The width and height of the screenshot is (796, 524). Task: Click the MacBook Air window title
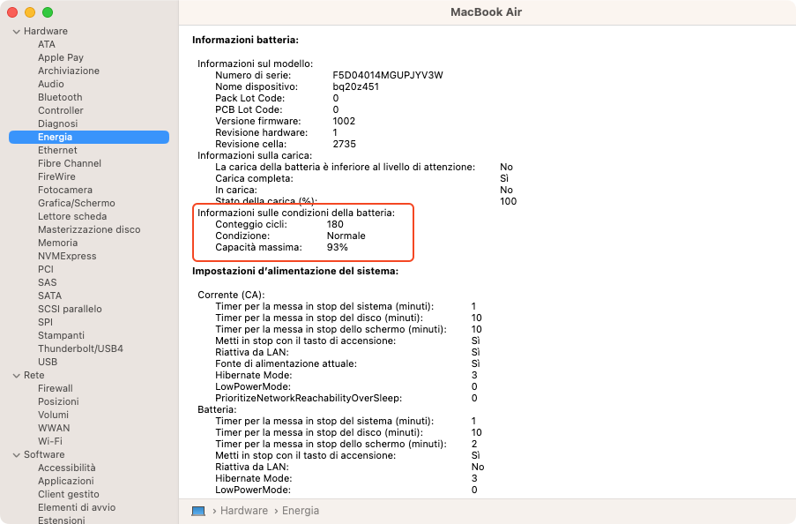pos(486,11)
